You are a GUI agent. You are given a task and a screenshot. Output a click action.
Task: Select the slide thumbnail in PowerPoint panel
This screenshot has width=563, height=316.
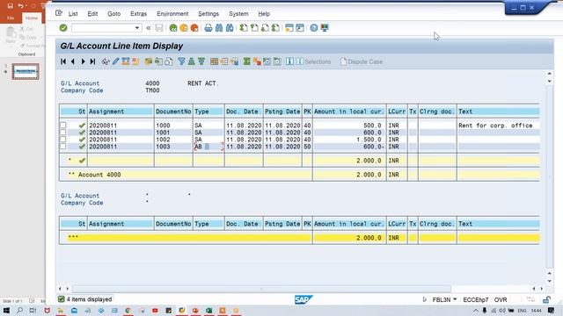pyautogui.click(x=26, y=71)
